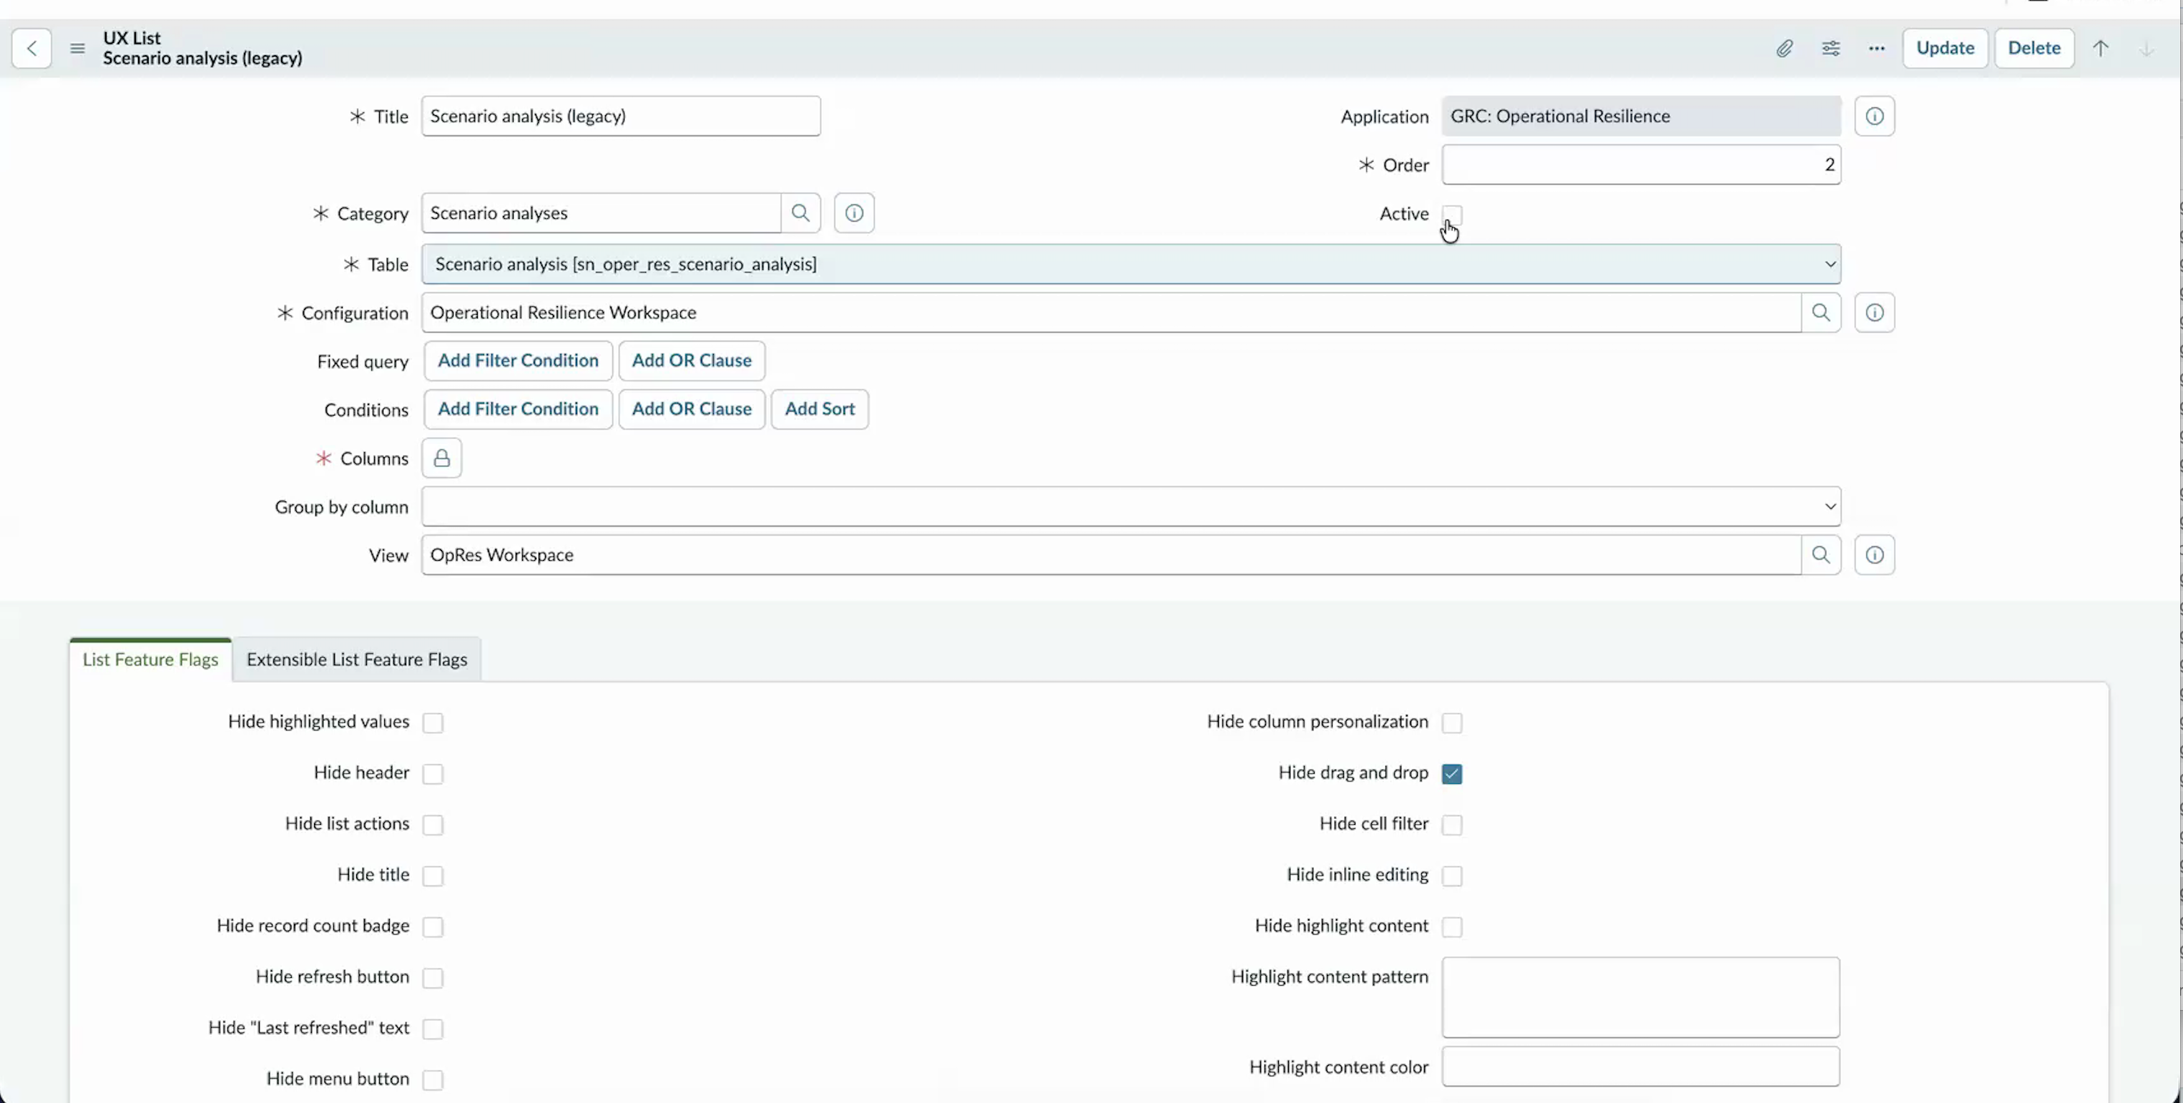Preview View record info icon
The width and height of the screenshot is (2183, 1103).
1875,555
